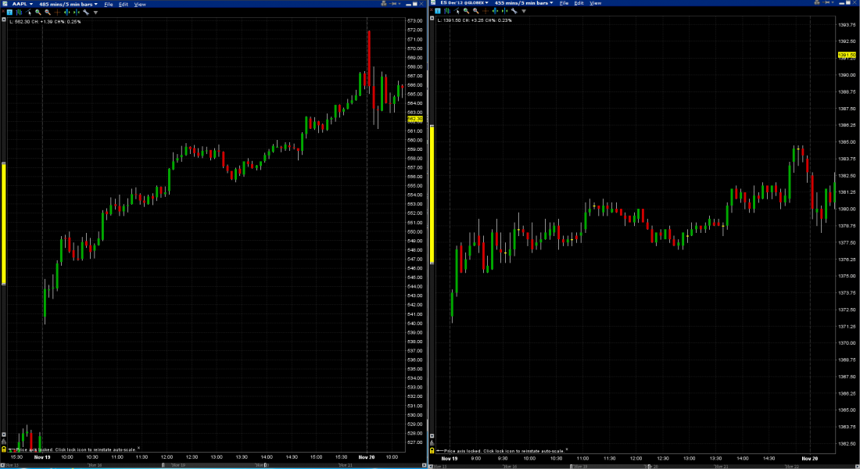Click the zoom in magnifier on AAPL chart
860x469 pixels.
point(38,13)
